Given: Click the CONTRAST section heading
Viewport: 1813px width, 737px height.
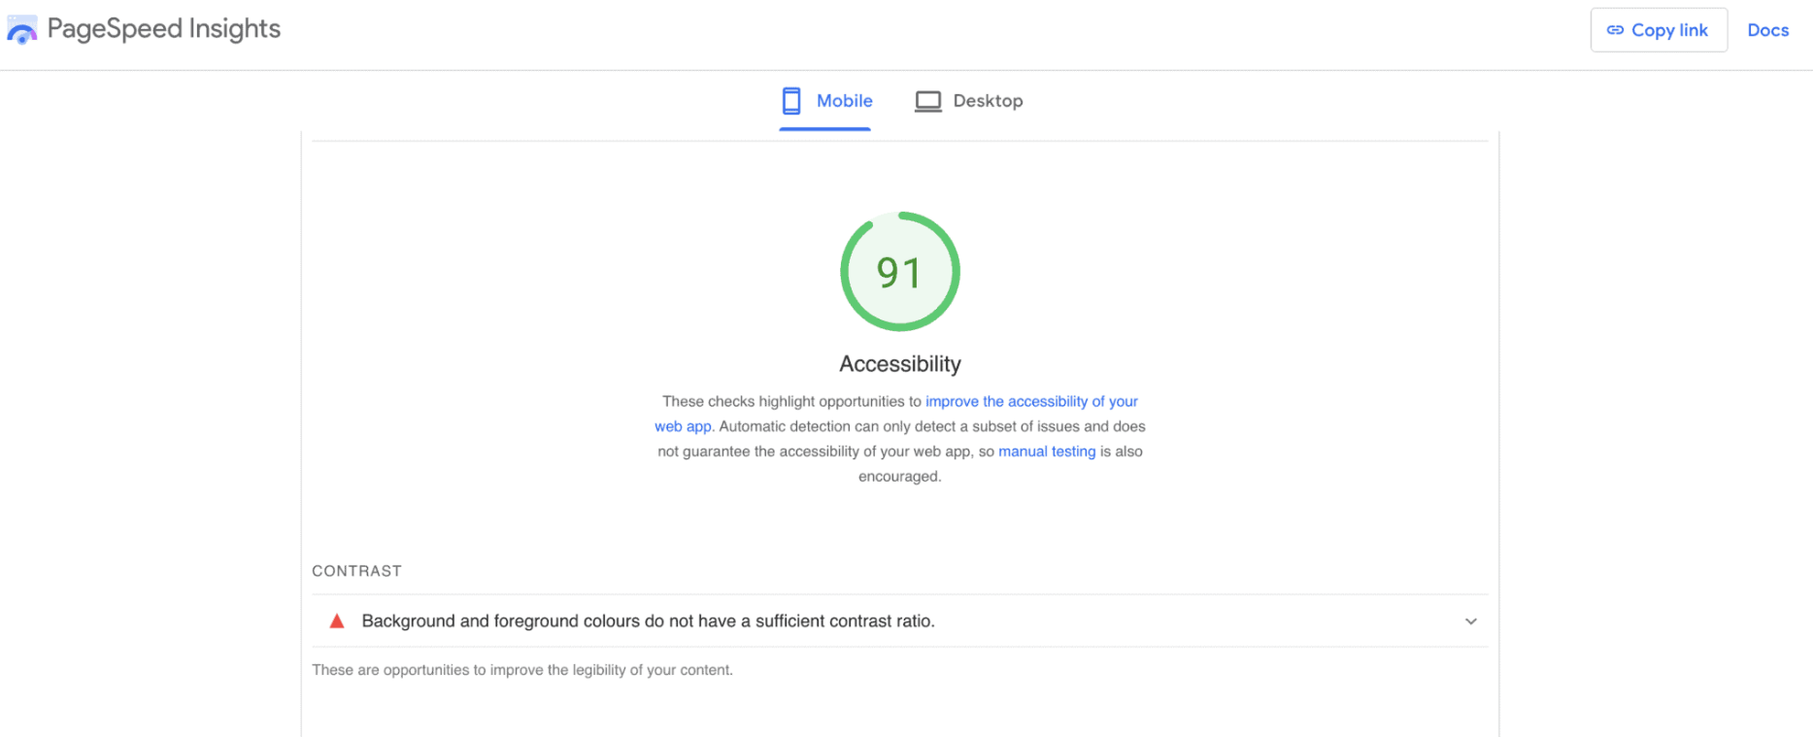Looking at the screenshot, I should (356, 571).
